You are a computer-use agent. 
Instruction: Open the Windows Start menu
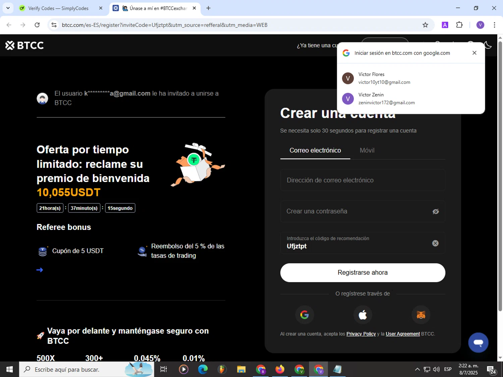coord(9,369)
